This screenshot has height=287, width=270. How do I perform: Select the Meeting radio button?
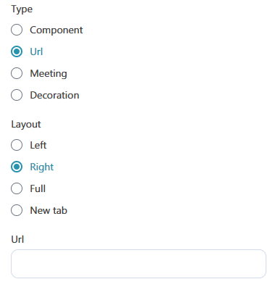coord(17,73)
